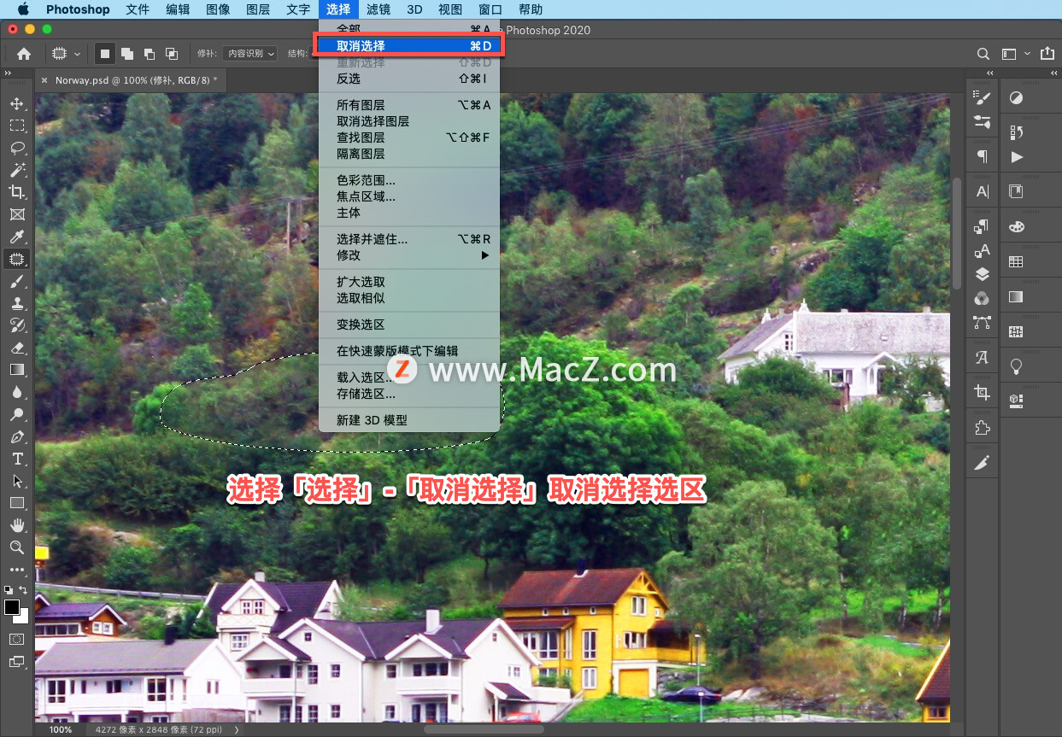Select the Frame tool
Screen dimensions: 1062x737
click(17, 214)
